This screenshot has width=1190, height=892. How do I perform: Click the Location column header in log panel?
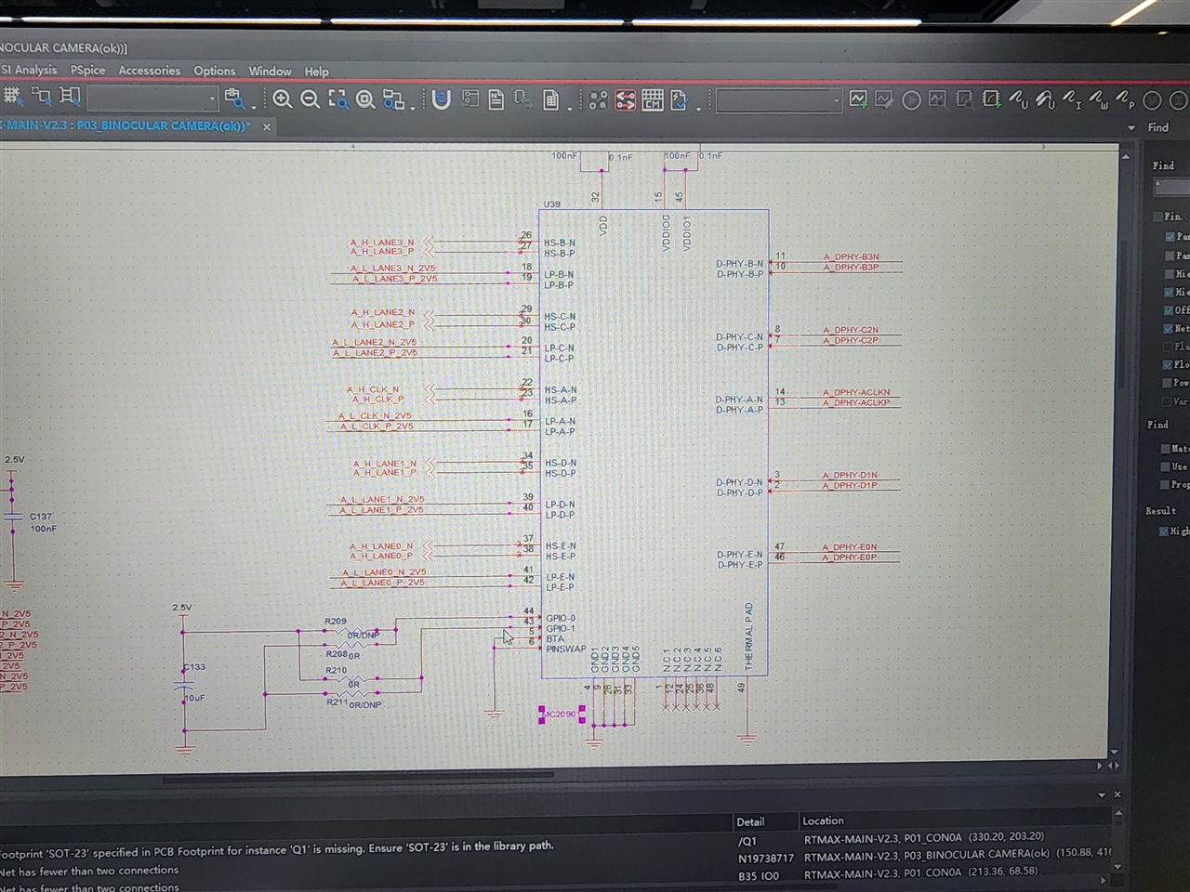(x=823, y=821)
